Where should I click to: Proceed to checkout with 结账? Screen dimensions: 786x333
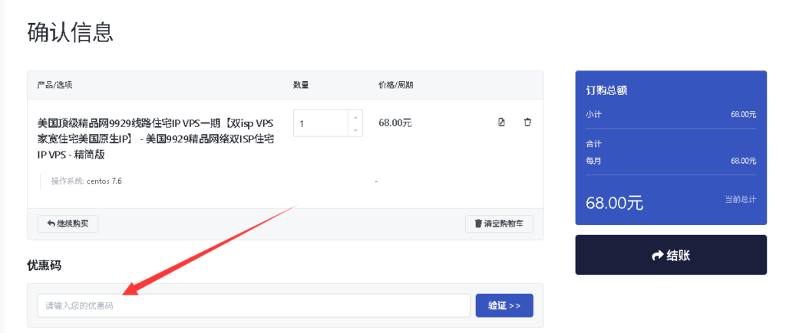[670, 255]
